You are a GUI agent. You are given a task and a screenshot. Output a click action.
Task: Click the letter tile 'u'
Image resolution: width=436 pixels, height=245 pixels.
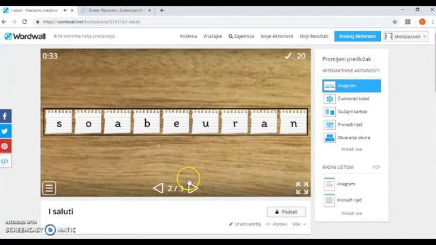click(x=206, y=122)
